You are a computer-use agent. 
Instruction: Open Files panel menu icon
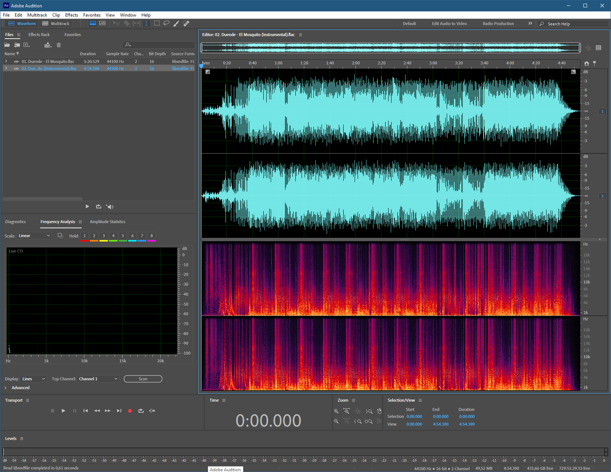click(19, 35)
